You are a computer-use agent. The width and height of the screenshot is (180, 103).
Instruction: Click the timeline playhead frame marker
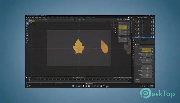(29, 79)
